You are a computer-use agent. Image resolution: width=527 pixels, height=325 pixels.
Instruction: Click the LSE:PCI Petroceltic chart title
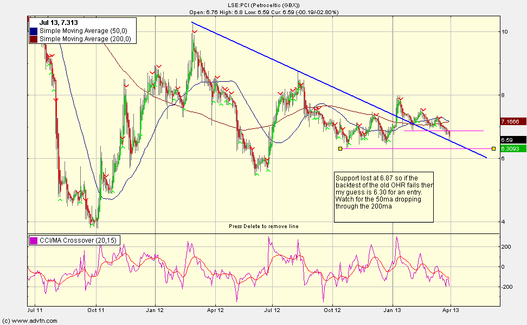pos(263,5)
